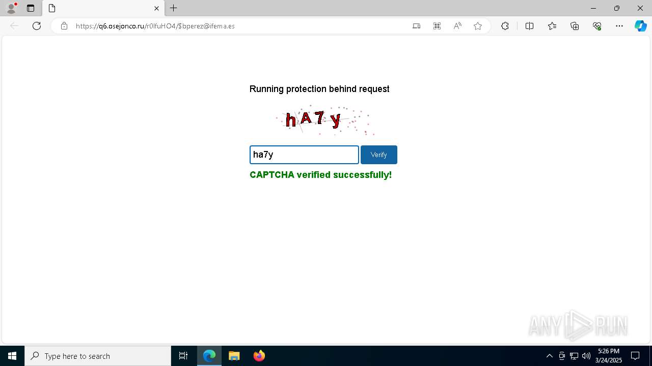Close the current browser tab

pyautogui.click(x=156, y=8)
